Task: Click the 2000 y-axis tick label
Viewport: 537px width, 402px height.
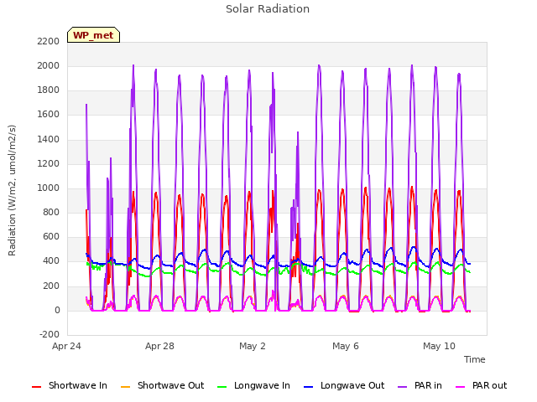Action: pos(49,65)
